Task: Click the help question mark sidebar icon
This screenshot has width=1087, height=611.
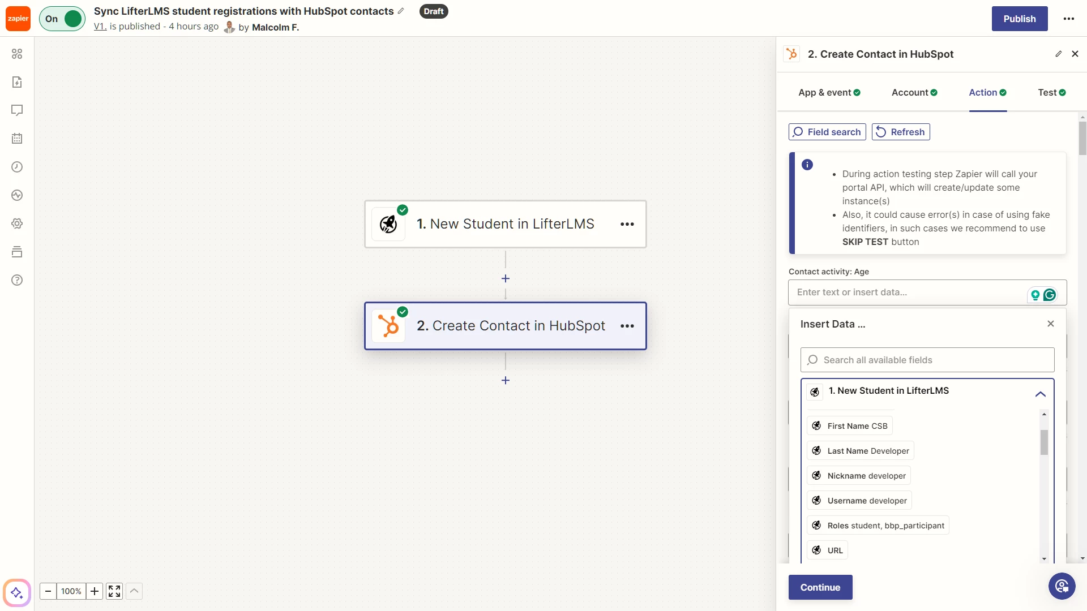Action: pyautogui.click(x=17, y=280)
